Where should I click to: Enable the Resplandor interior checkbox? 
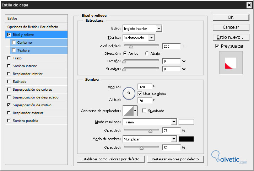[x=9, y=74]
